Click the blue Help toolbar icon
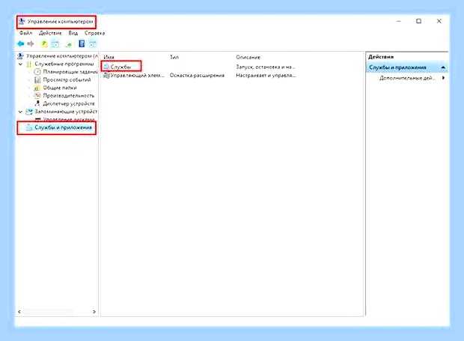The image size is (464, 341). point(82,44)
